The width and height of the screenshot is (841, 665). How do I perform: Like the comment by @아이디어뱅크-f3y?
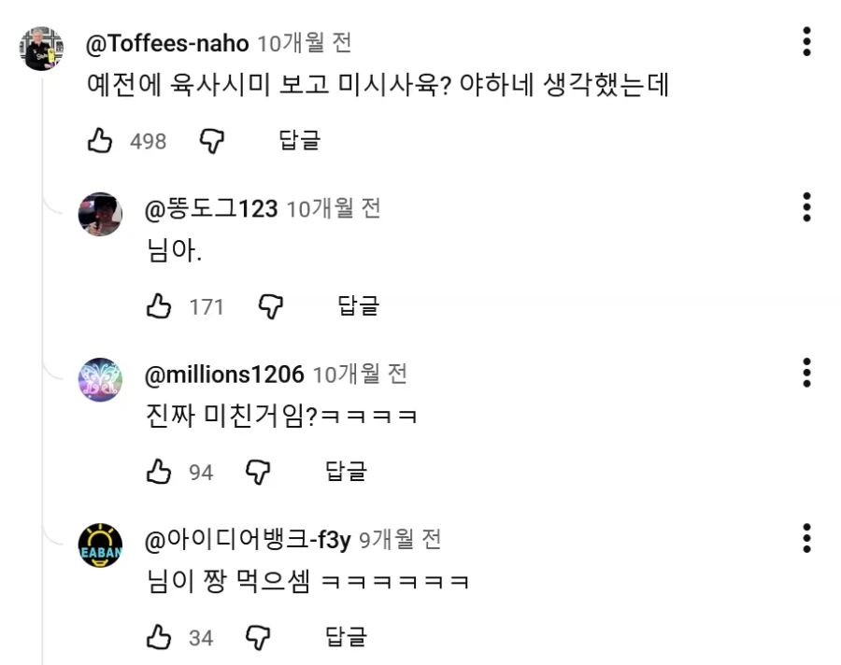[159, 636]
